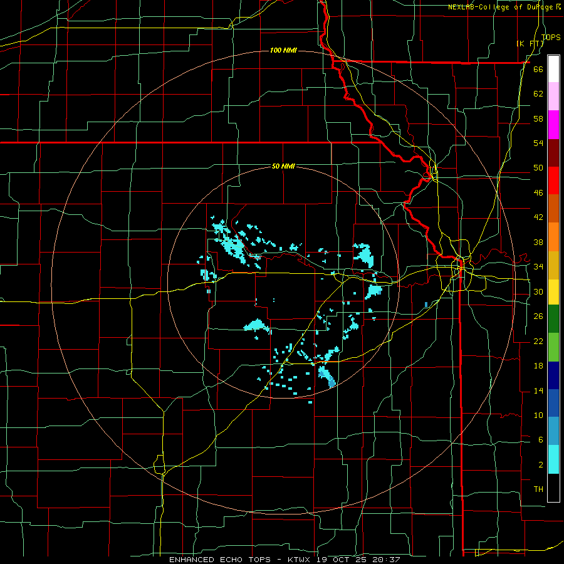Viewport: 564px width, 564px height.
Task: Select the dark green legend swatch
Action: 553,319
